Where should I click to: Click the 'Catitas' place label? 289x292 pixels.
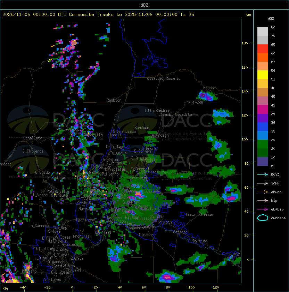coord(180,232)
